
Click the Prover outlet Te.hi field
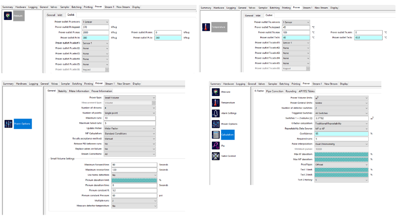click(296, 37)
